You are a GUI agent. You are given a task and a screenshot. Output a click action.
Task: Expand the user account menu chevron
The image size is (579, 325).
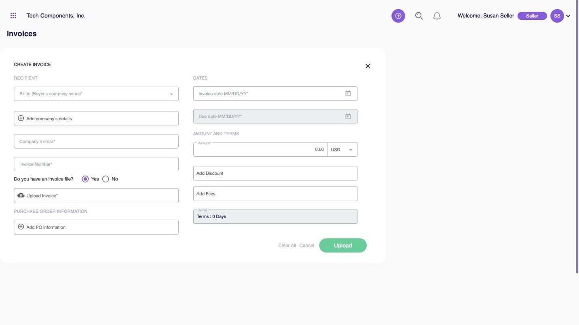pos(568,16)
